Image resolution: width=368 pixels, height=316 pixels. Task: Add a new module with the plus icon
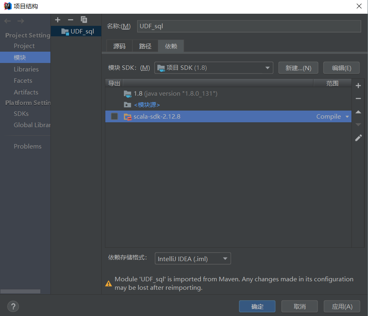pos(58,19)
